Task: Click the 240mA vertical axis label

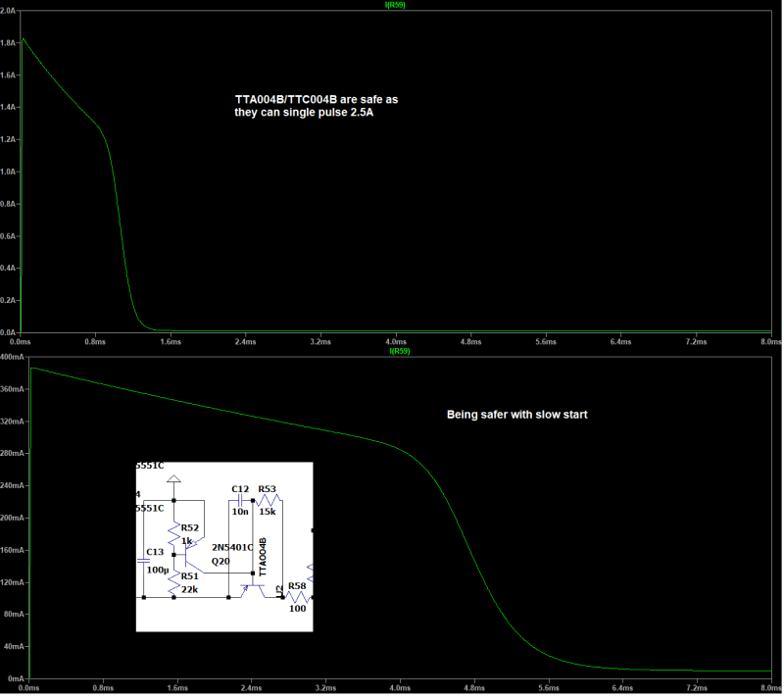Action: [12, 485]
